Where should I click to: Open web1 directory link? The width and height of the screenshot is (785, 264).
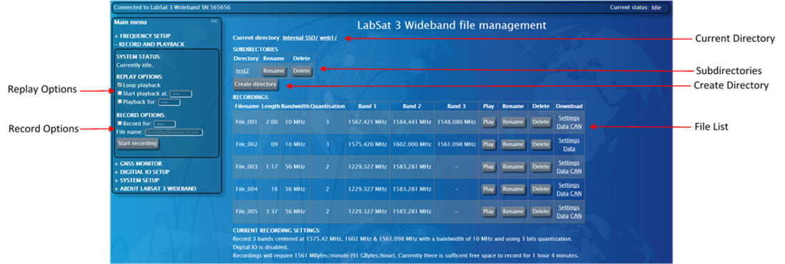[328, 38]
